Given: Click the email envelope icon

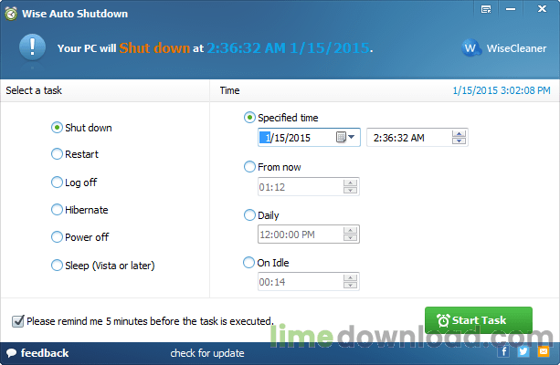Looking at the screenshot, I should pos(544,352).
